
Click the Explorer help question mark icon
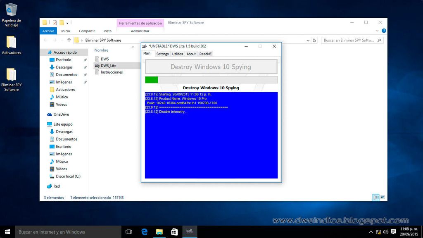[384, 31]
